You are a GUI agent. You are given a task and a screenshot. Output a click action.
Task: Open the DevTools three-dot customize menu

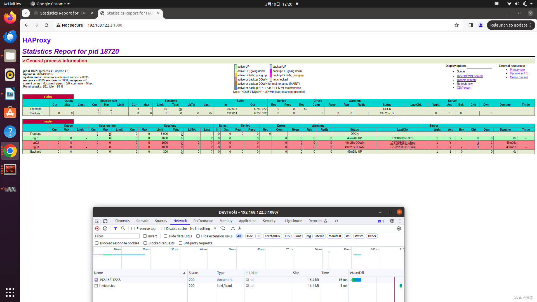pos(400,221)
